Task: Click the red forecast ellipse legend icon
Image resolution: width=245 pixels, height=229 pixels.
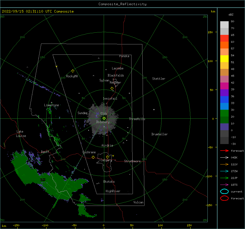Action: point(224,198)
